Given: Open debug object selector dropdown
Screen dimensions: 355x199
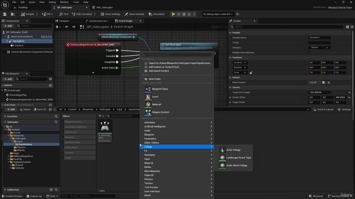Looking at the screenshot, I should click(218, 14).
